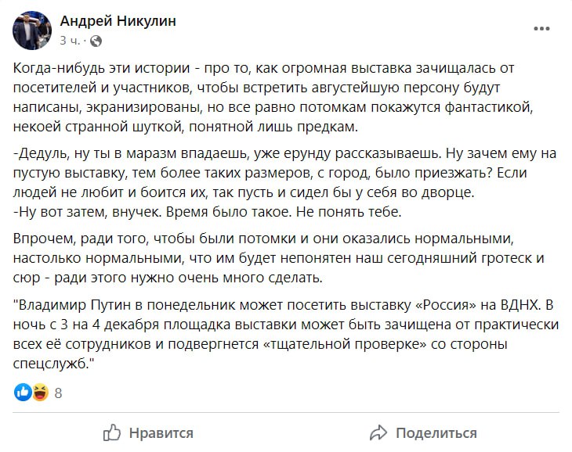Like the post with Нравится button
The width and height of the screenshot is (572, 452).
(x=148, y=432)
